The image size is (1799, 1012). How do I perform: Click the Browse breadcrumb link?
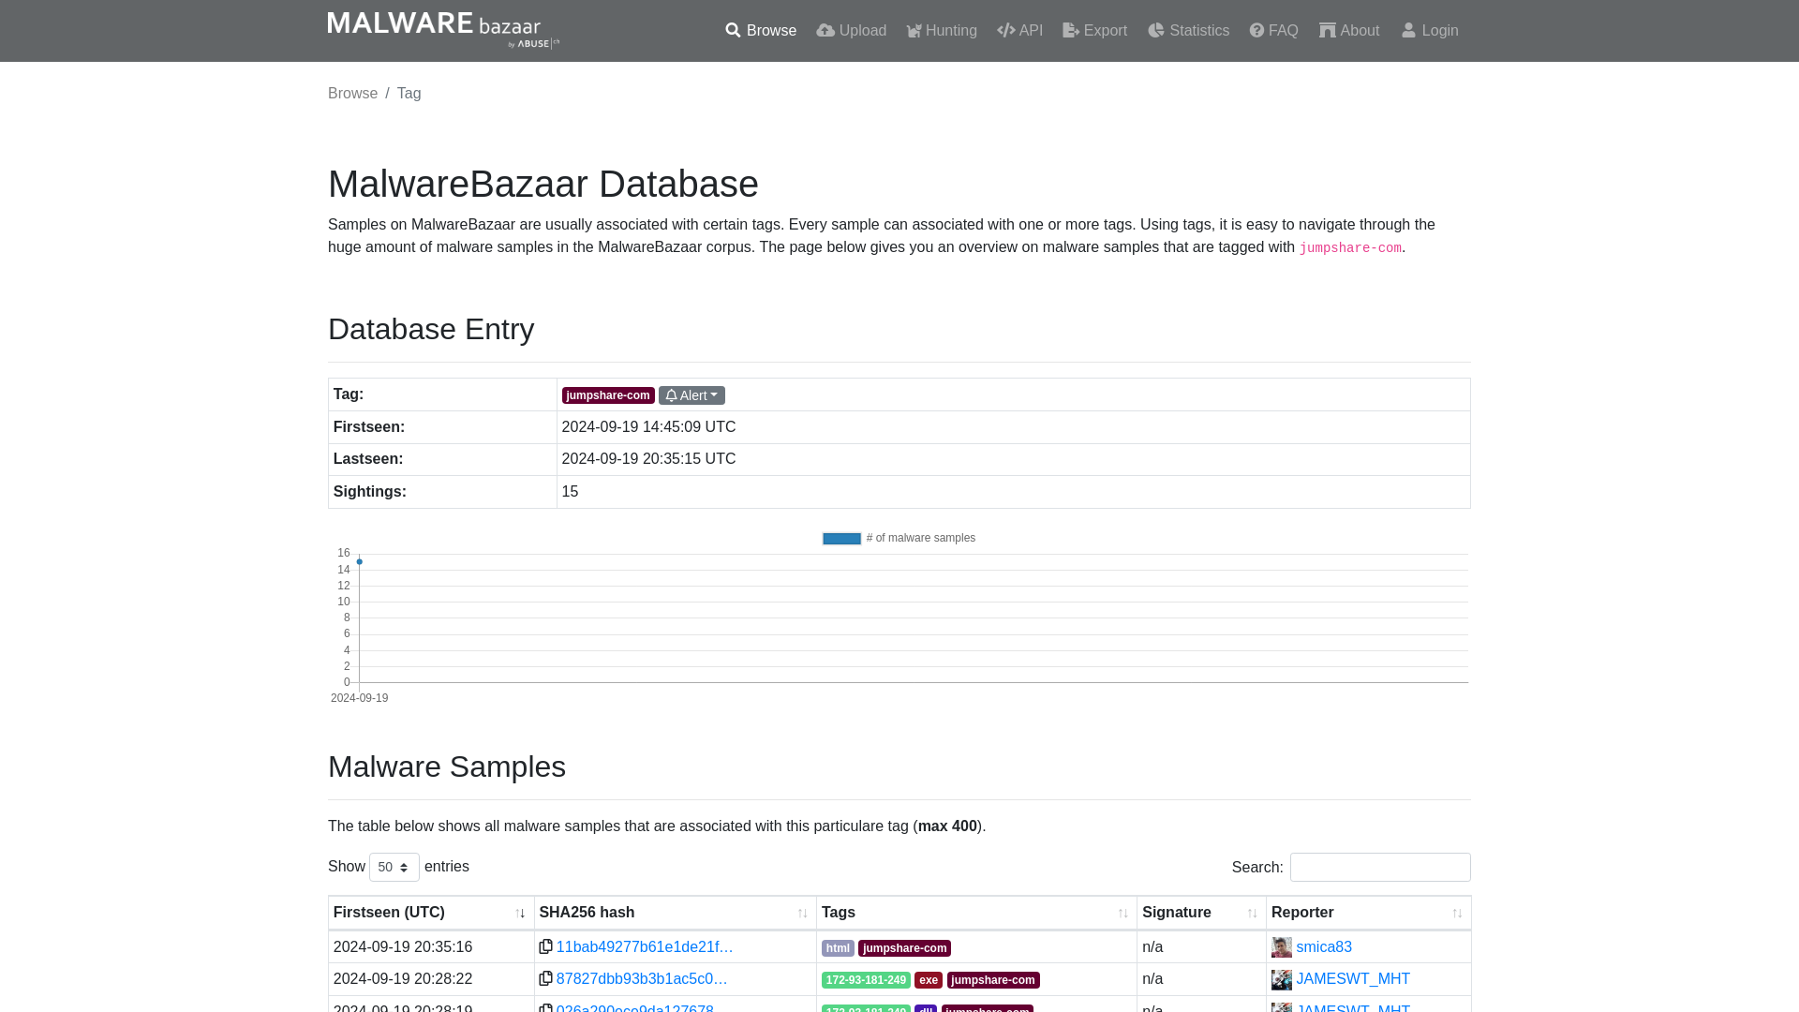[352, 94]
